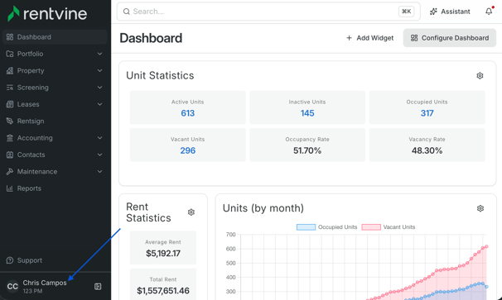Collapse sidebar with panel toggle icon
The height and width of the screenshot is (300, 502).
tap(98, 287)
